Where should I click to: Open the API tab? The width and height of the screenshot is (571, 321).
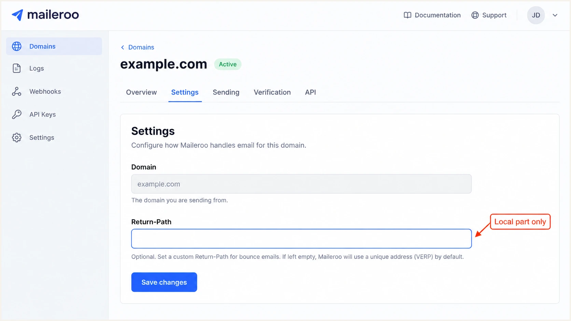310,92
